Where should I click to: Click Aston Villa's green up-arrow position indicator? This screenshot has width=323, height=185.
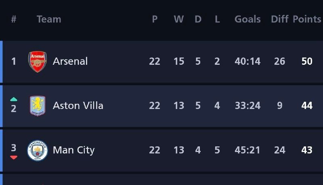point(14,99)
